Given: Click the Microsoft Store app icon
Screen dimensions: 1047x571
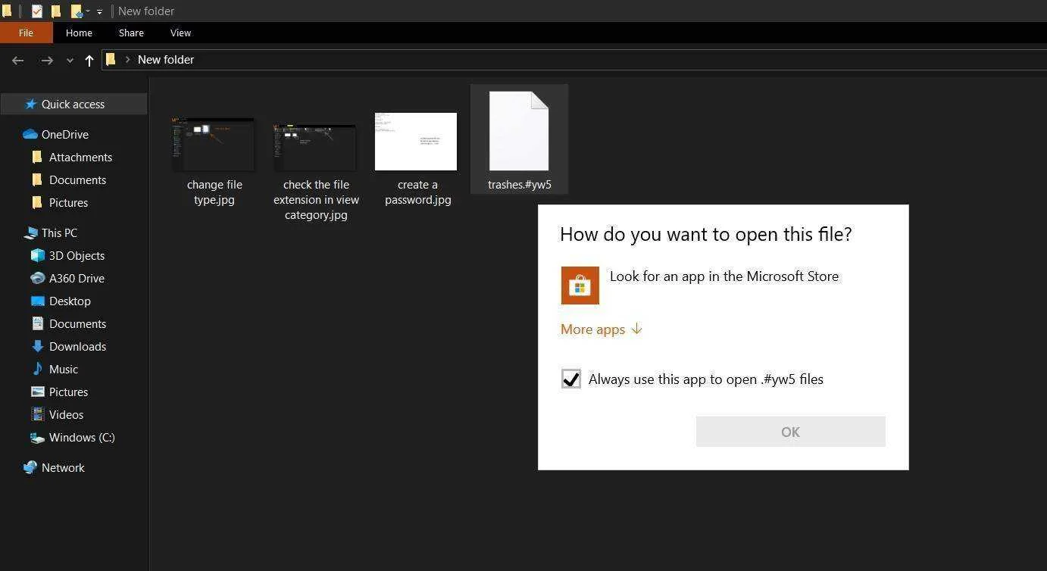Looking at the screenshot, I should click(580, 285).
